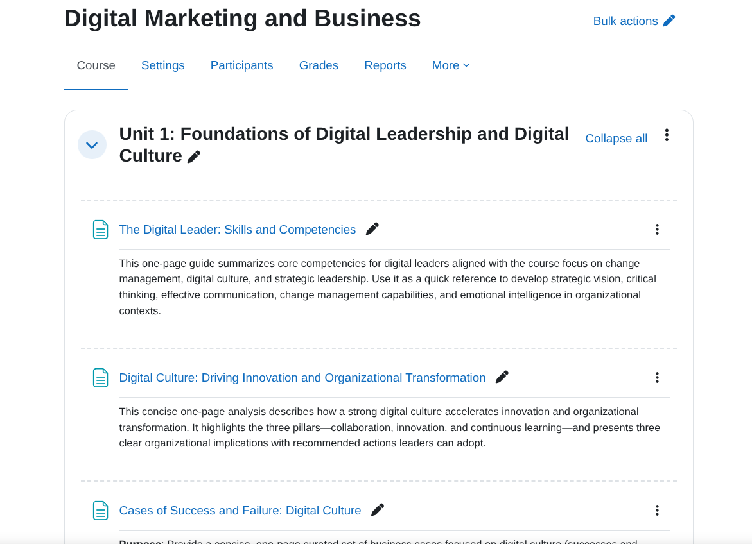Collapse Unit 1 using its chevron
Screen dimensions: 752x544
coord(92,144)
